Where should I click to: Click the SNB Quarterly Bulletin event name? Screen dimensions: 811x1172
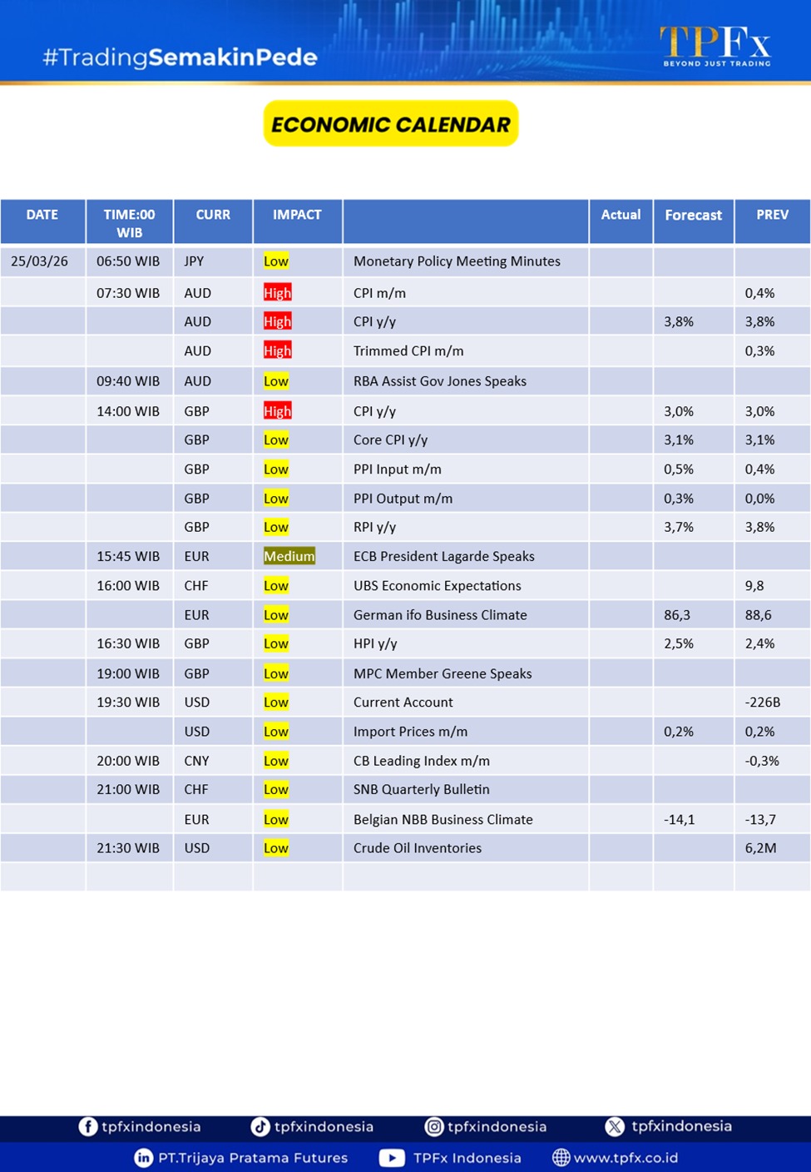[421, 789]
